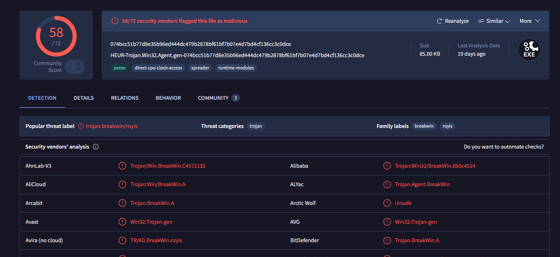Screen dimensions: 560x257
Task: Click the EXE file type icon
Action: [x=529, y=50]
